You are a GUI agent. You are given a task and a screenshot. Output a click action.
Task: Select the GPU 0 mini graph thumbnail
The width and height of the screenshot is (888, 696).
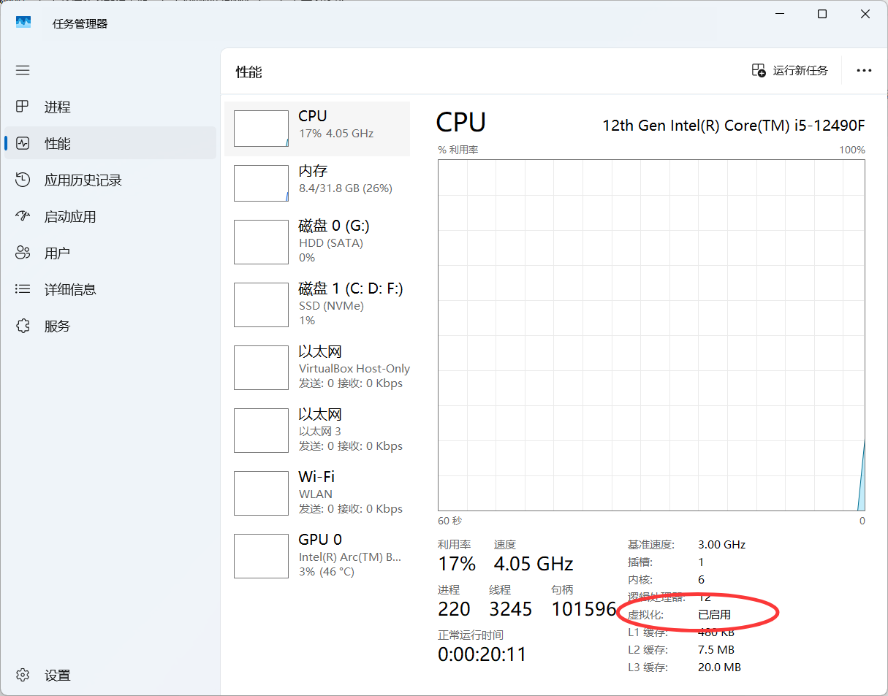(x=261, y=556)
